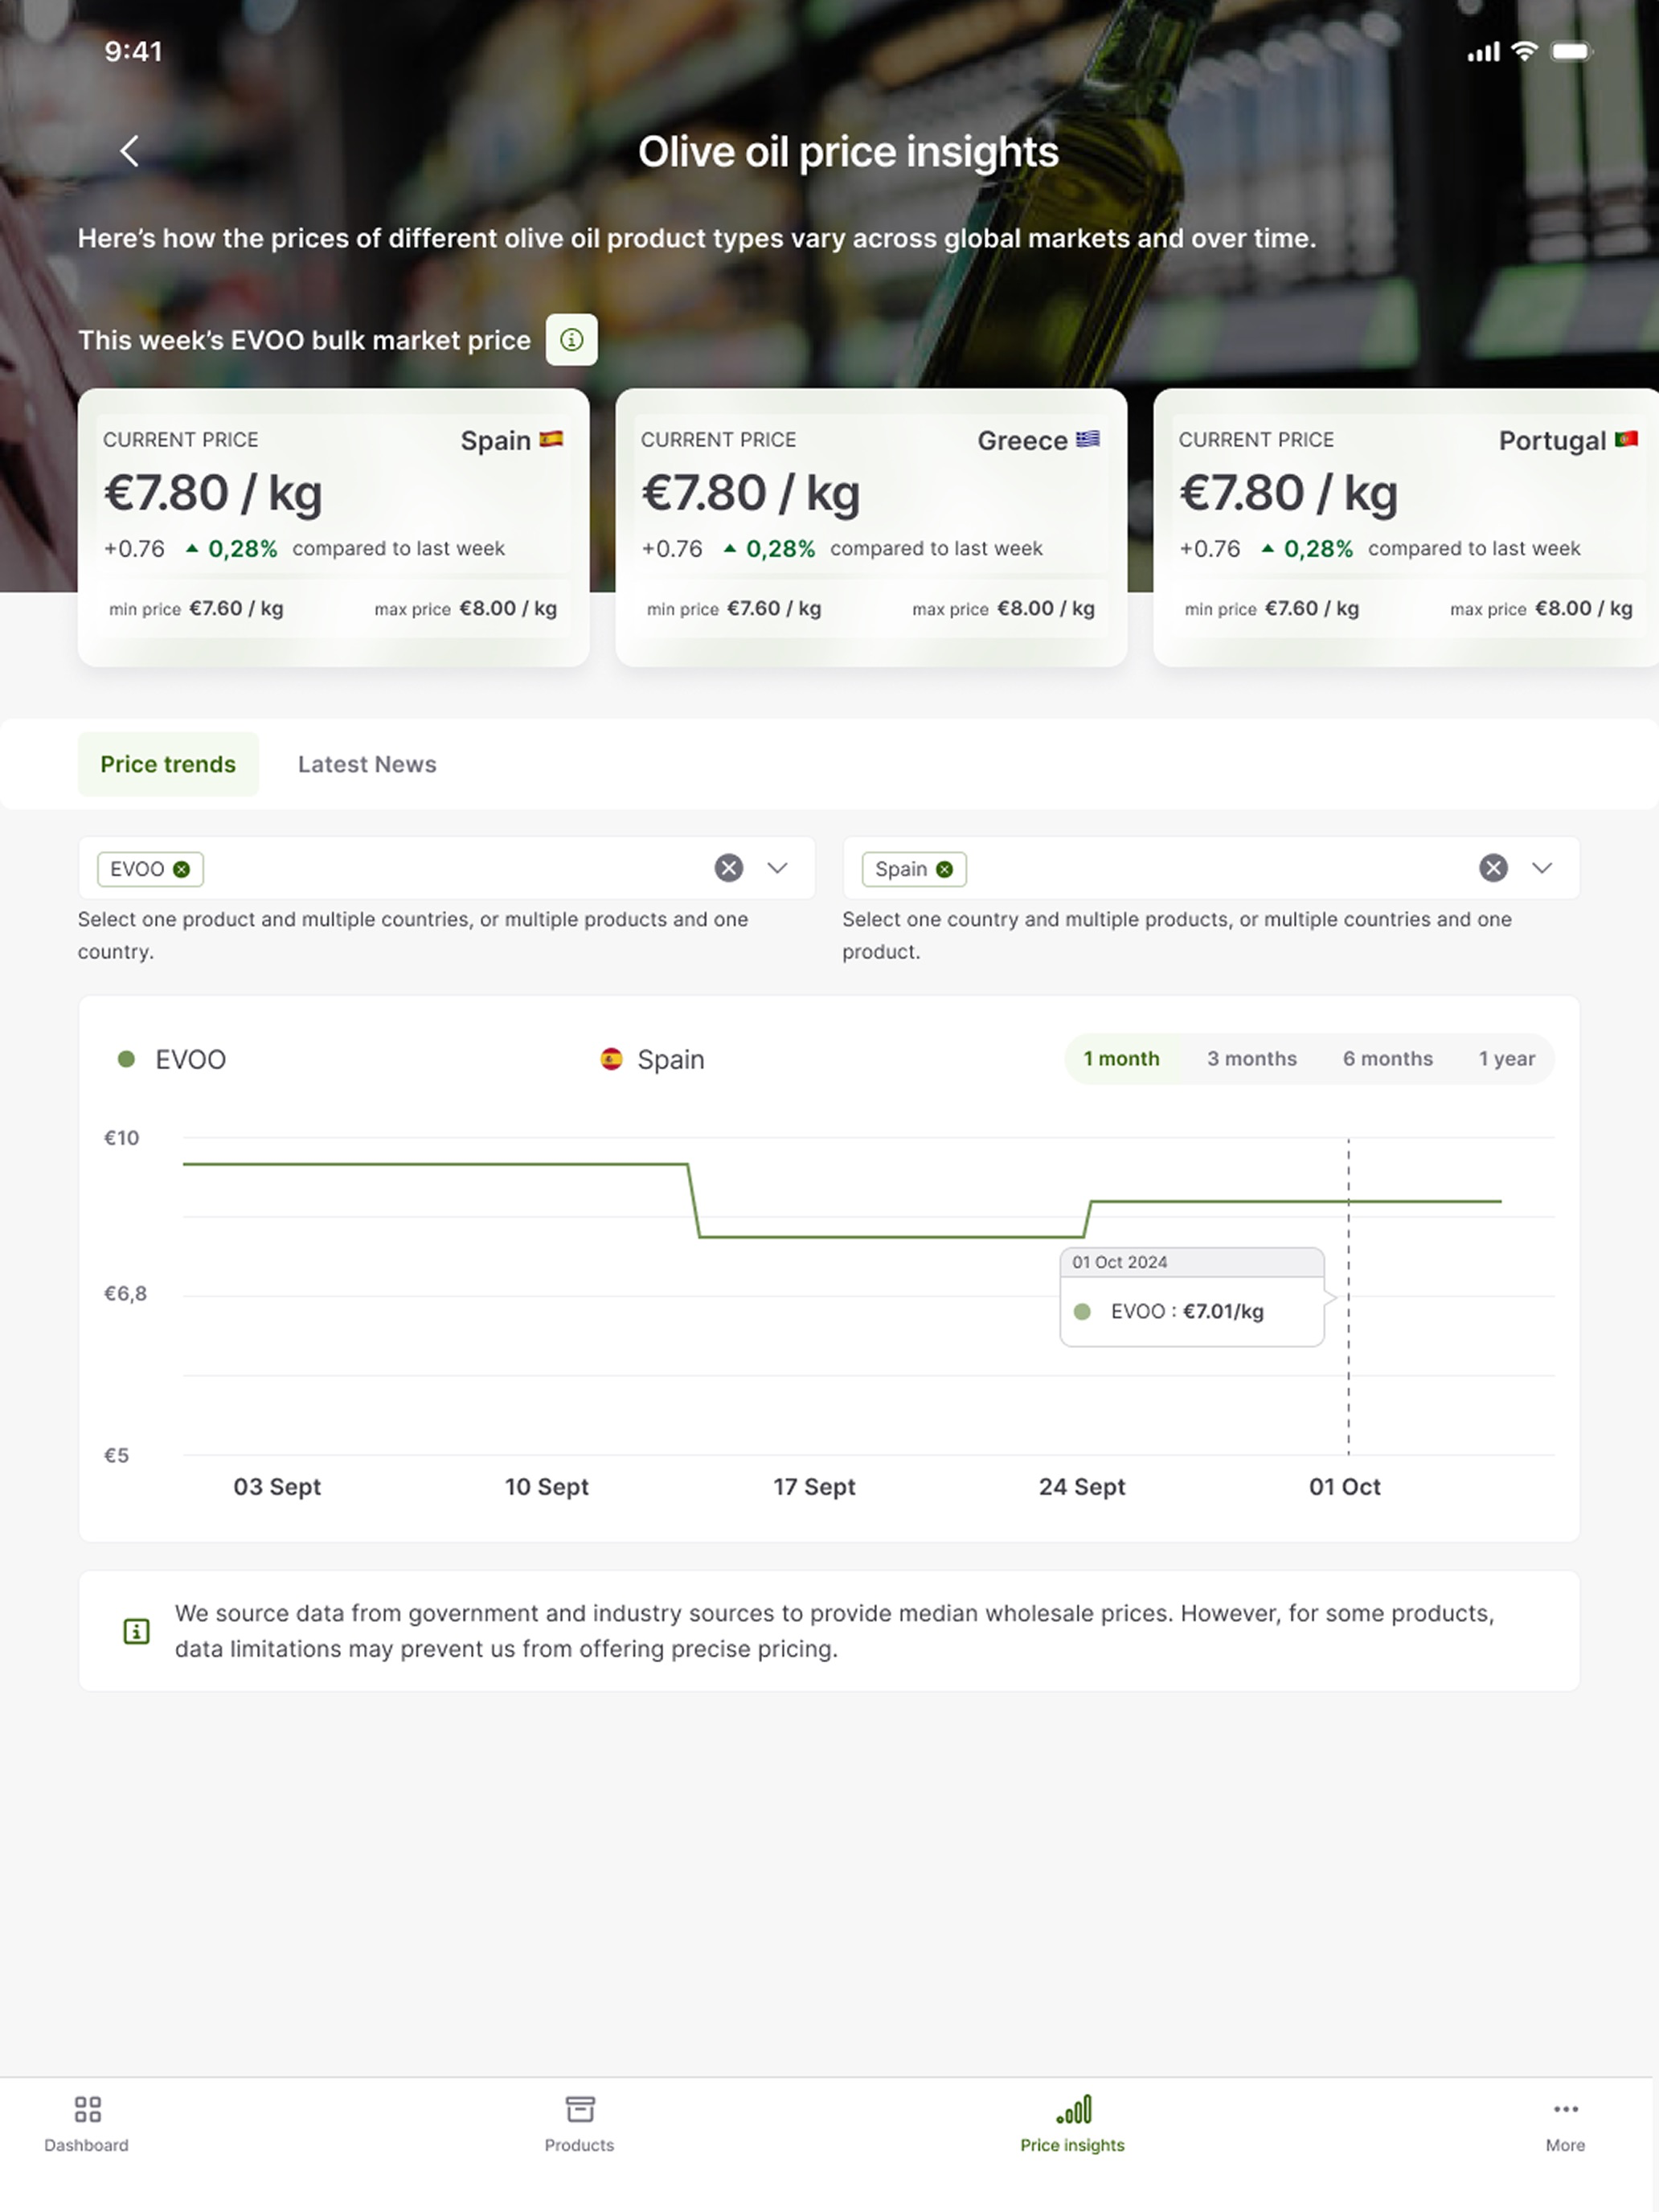This screenshot has width=1659, height=2212.
Task: Click the 01 Oct axis label
Action: [1345, 1487]
